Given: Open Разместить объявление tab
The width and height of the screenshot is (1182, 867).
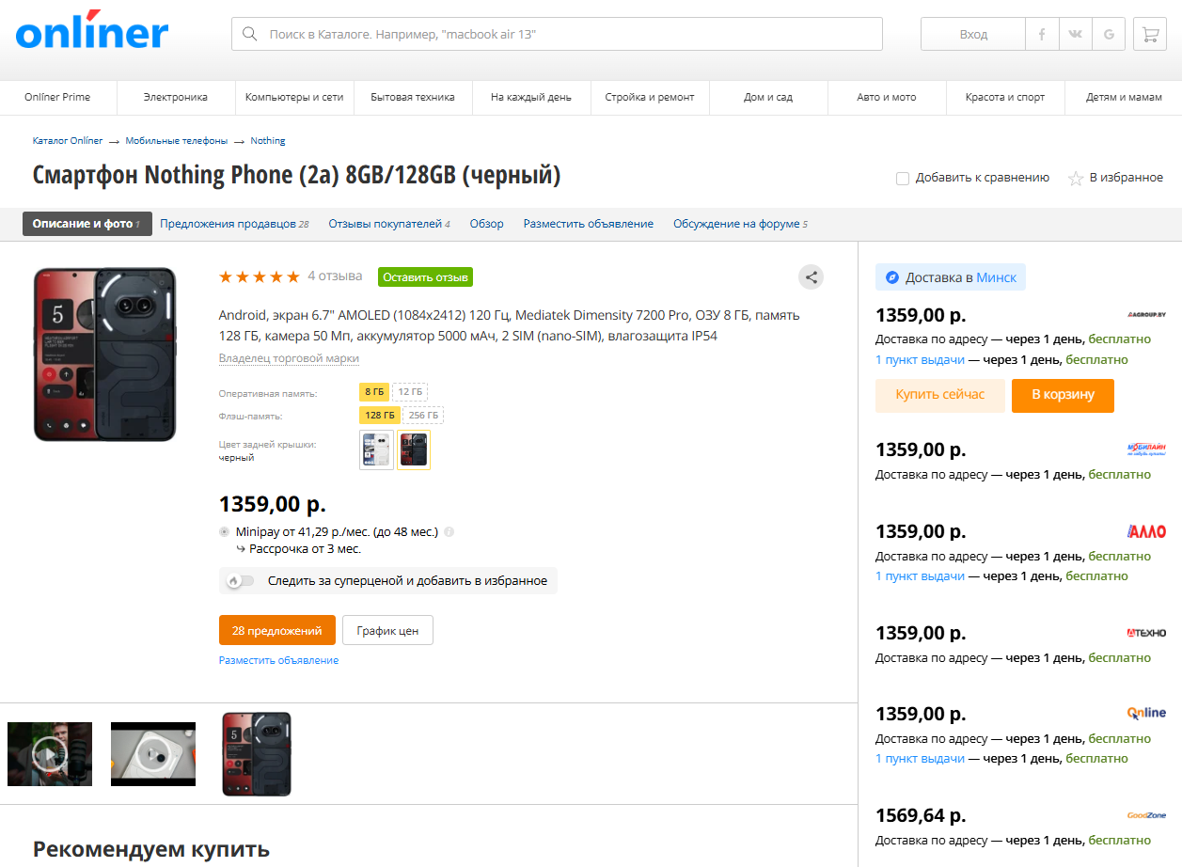Looking at the screenshot, I should click(589, 224).
